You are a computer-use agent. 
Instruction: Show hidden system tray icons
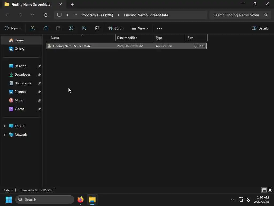coord(233,200)
